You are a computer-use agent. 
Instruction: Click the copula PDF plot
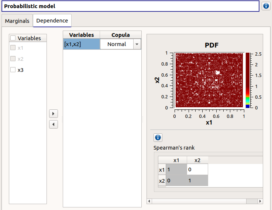(x=209, y=80)
